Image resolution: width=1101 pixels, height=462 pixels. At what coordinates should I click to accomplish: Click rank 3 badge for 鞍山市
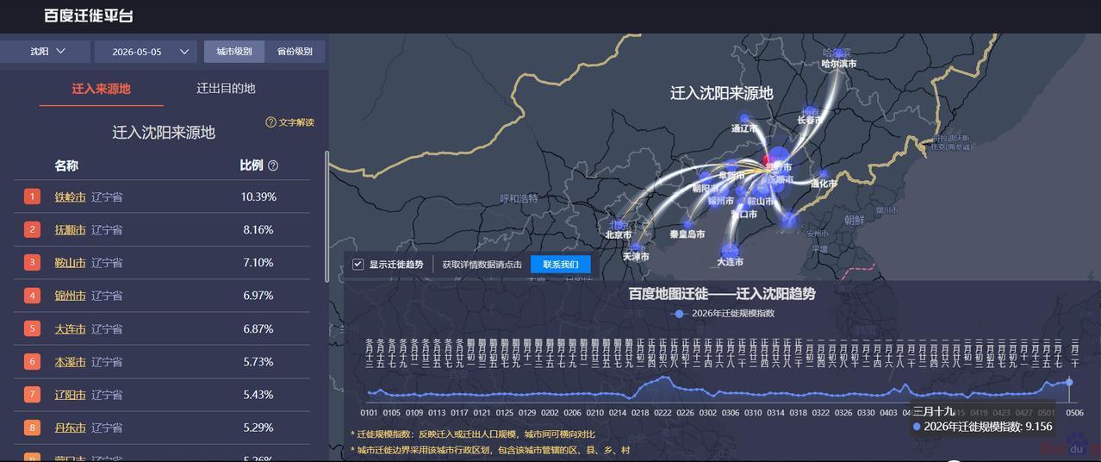33,262
